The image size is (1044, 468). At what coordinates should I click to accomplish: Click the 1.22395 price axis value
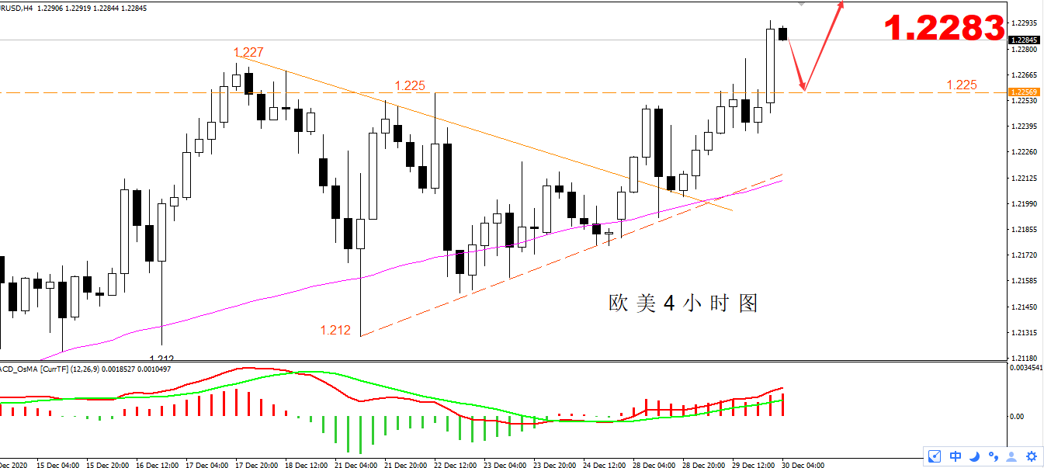click(x=1025, y=127)
